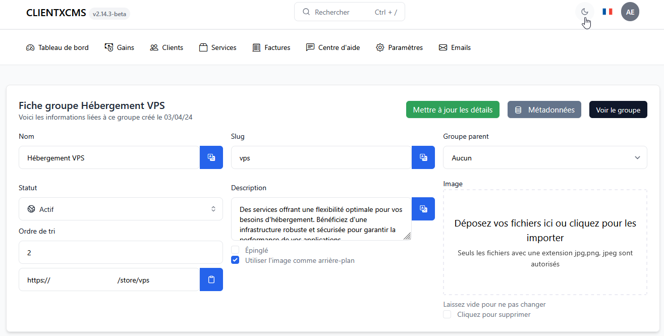
Task: Open the Statut select showing Actif
Action: (x=121, y=209)
